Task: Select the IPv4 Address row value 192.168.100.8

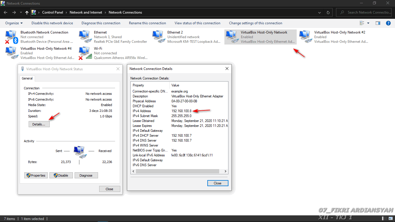Action: [x=181, y=111]
